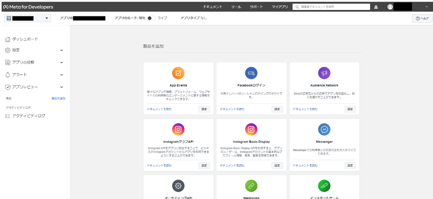Click the アプリの役割 badge icon
Viewport: 433px width, 199px height.
(8, 62)
